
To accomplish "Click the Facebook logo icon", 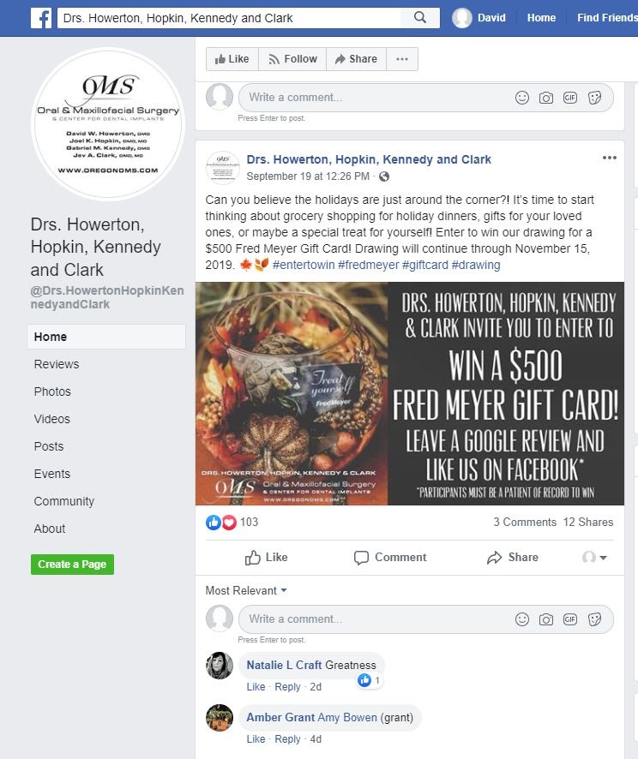I will coord(41,18).
